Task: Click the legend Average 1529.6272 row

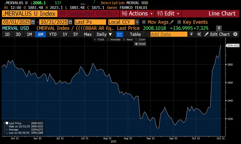Action: pos(24,129)
